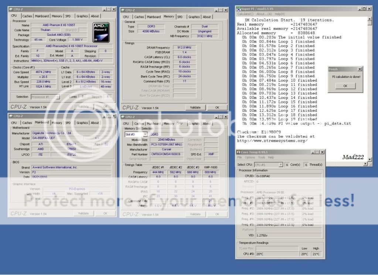Minimize the Core Temp window

(313, 152)
